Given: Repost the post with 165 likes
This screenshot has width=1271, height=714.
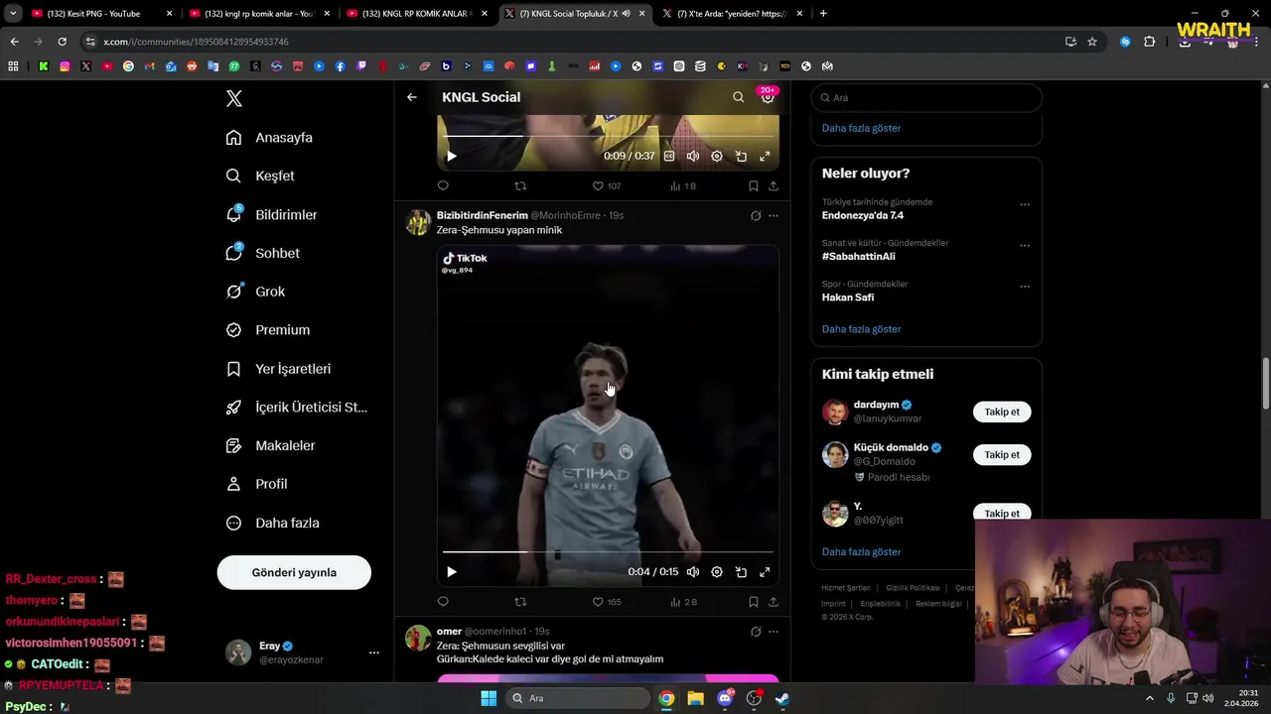Looking at the screenshot, I should pyautogui.click(x=520, y=601).
